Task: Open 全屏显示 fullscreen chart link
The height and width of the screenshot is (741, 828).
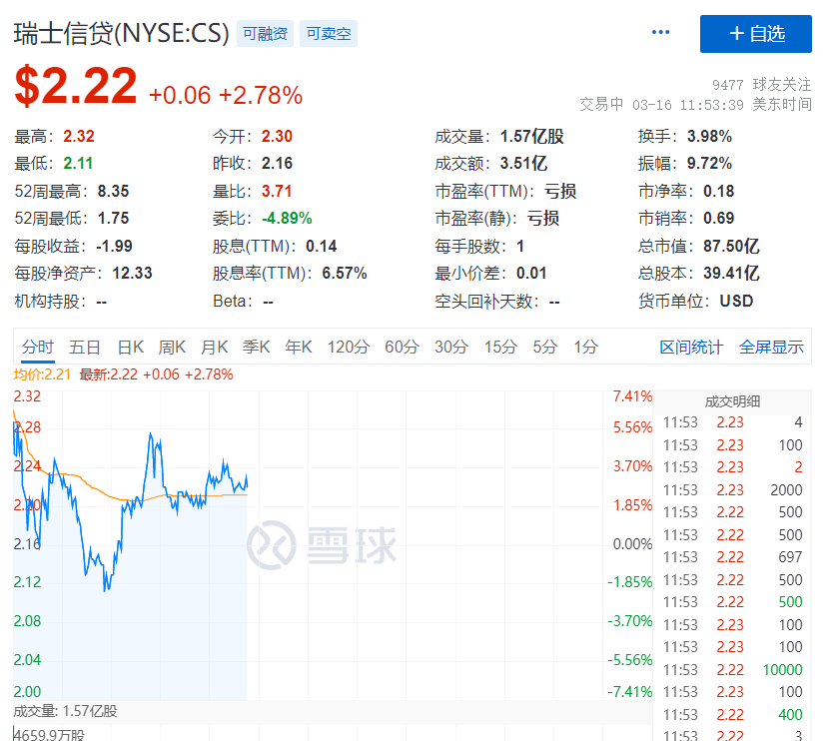Action: point(771,347)
